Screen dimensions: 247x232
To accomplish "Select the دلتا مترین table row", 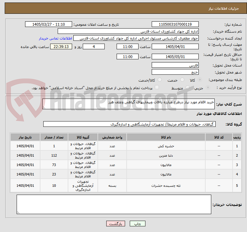I will click(126, 155).
